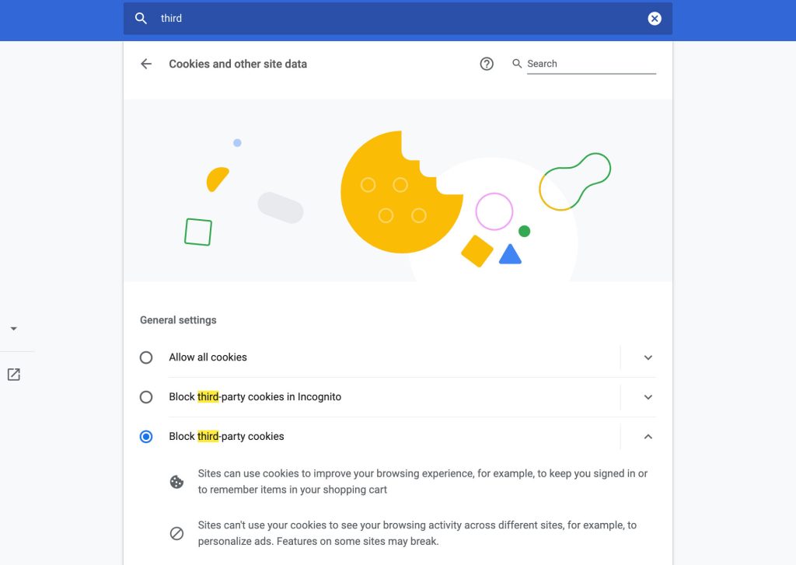The height and width of the screenshot is (565, 796).
Task: Click the blocked-activity icon next to the ads description
Action: click(x=176, y=533)
